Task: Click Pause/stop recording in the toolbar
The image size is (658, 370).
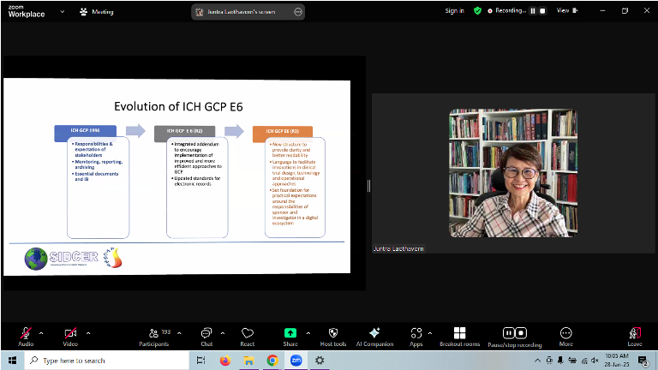Action: (x=514, y=335)
